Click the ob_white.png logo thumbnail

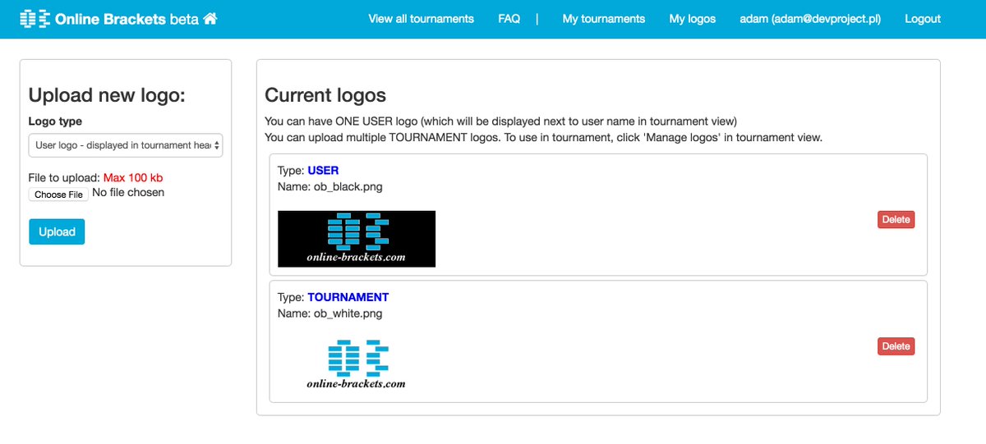click(357, 365)
